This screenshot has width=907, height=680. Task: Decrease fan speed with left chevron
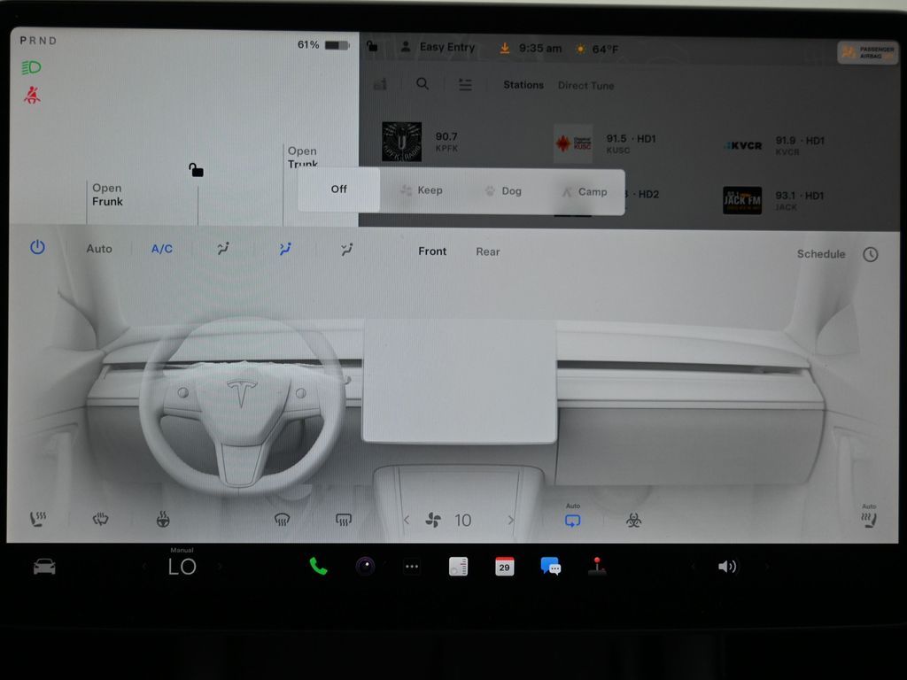pyautogui.click(x=407, y=521)
